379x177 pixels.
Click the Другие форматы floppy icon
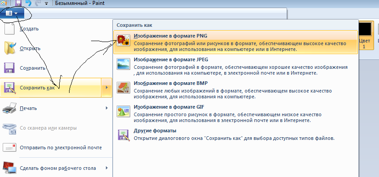tap(123, 135)
